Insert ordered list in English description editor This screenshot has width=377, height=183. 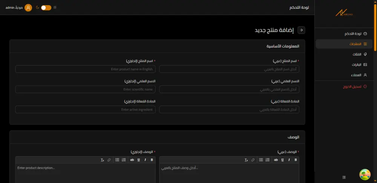tap(124, 160)
